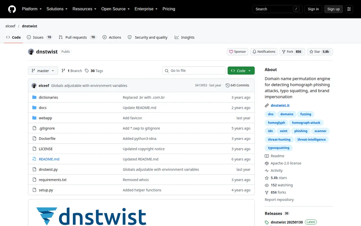Click the dnstwist logo image in the README
Image resolution: width=361 pixels, height=226 pixels.
click(x=91, y=216)
